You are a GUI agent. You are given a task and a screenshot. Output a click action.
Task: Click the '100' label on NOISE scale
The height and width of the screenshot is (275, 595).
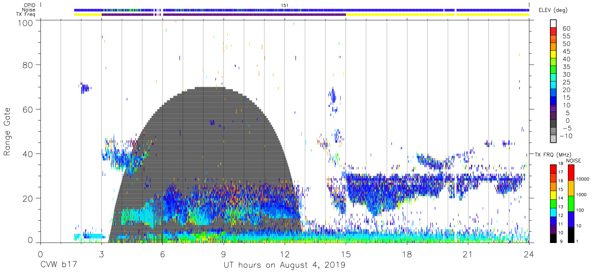[579, 210]
